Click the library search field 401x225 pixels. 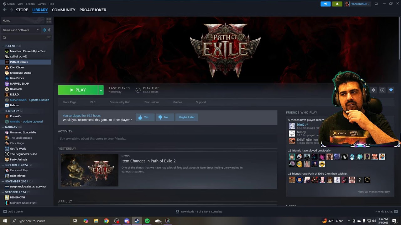pos(23,38)
